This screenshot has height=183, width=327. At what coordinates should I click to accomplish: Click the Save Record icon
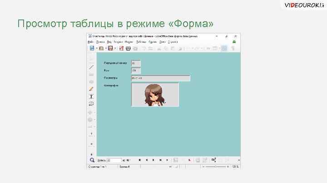pyautogui.click(x=176, y=160)
